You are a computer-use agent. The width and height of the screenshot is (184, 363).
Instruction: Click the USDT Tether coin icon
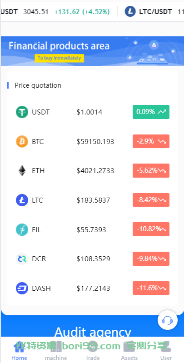point(22,112)
